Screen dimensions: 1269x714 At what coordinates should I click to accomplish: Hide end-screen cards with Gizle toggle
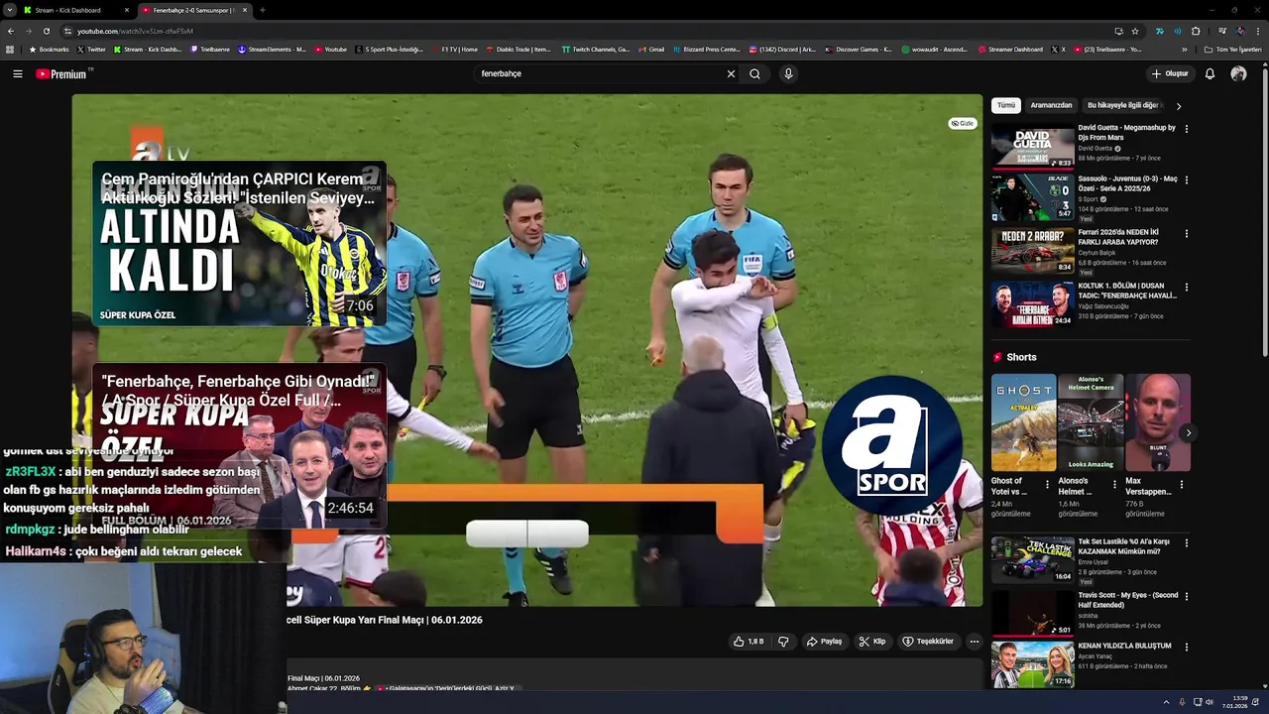pyautogui.click(x=963, y=123)
